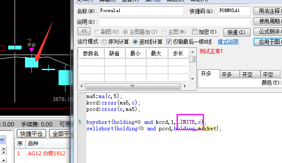The image size is (282, 163).
Task: Toggle 仅刷最后一根K线 checkbox
Action: [x=169, y=42]
